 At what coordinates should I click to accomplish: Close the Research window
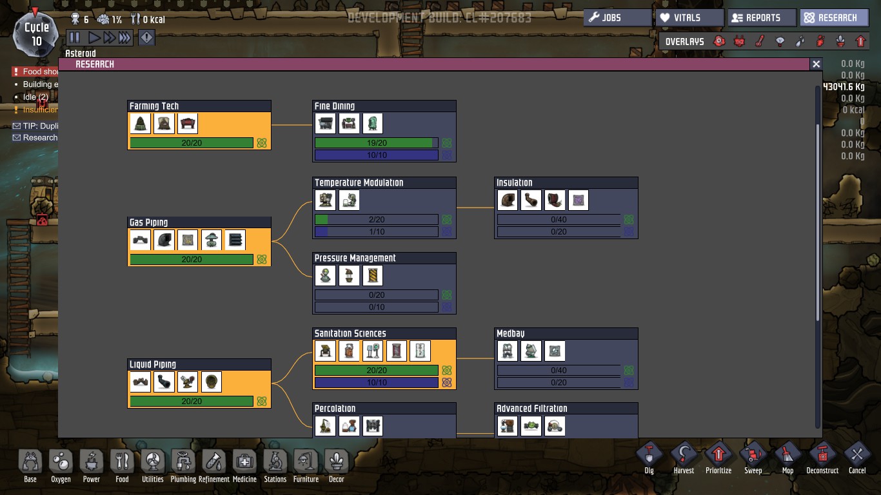(817, 64)
